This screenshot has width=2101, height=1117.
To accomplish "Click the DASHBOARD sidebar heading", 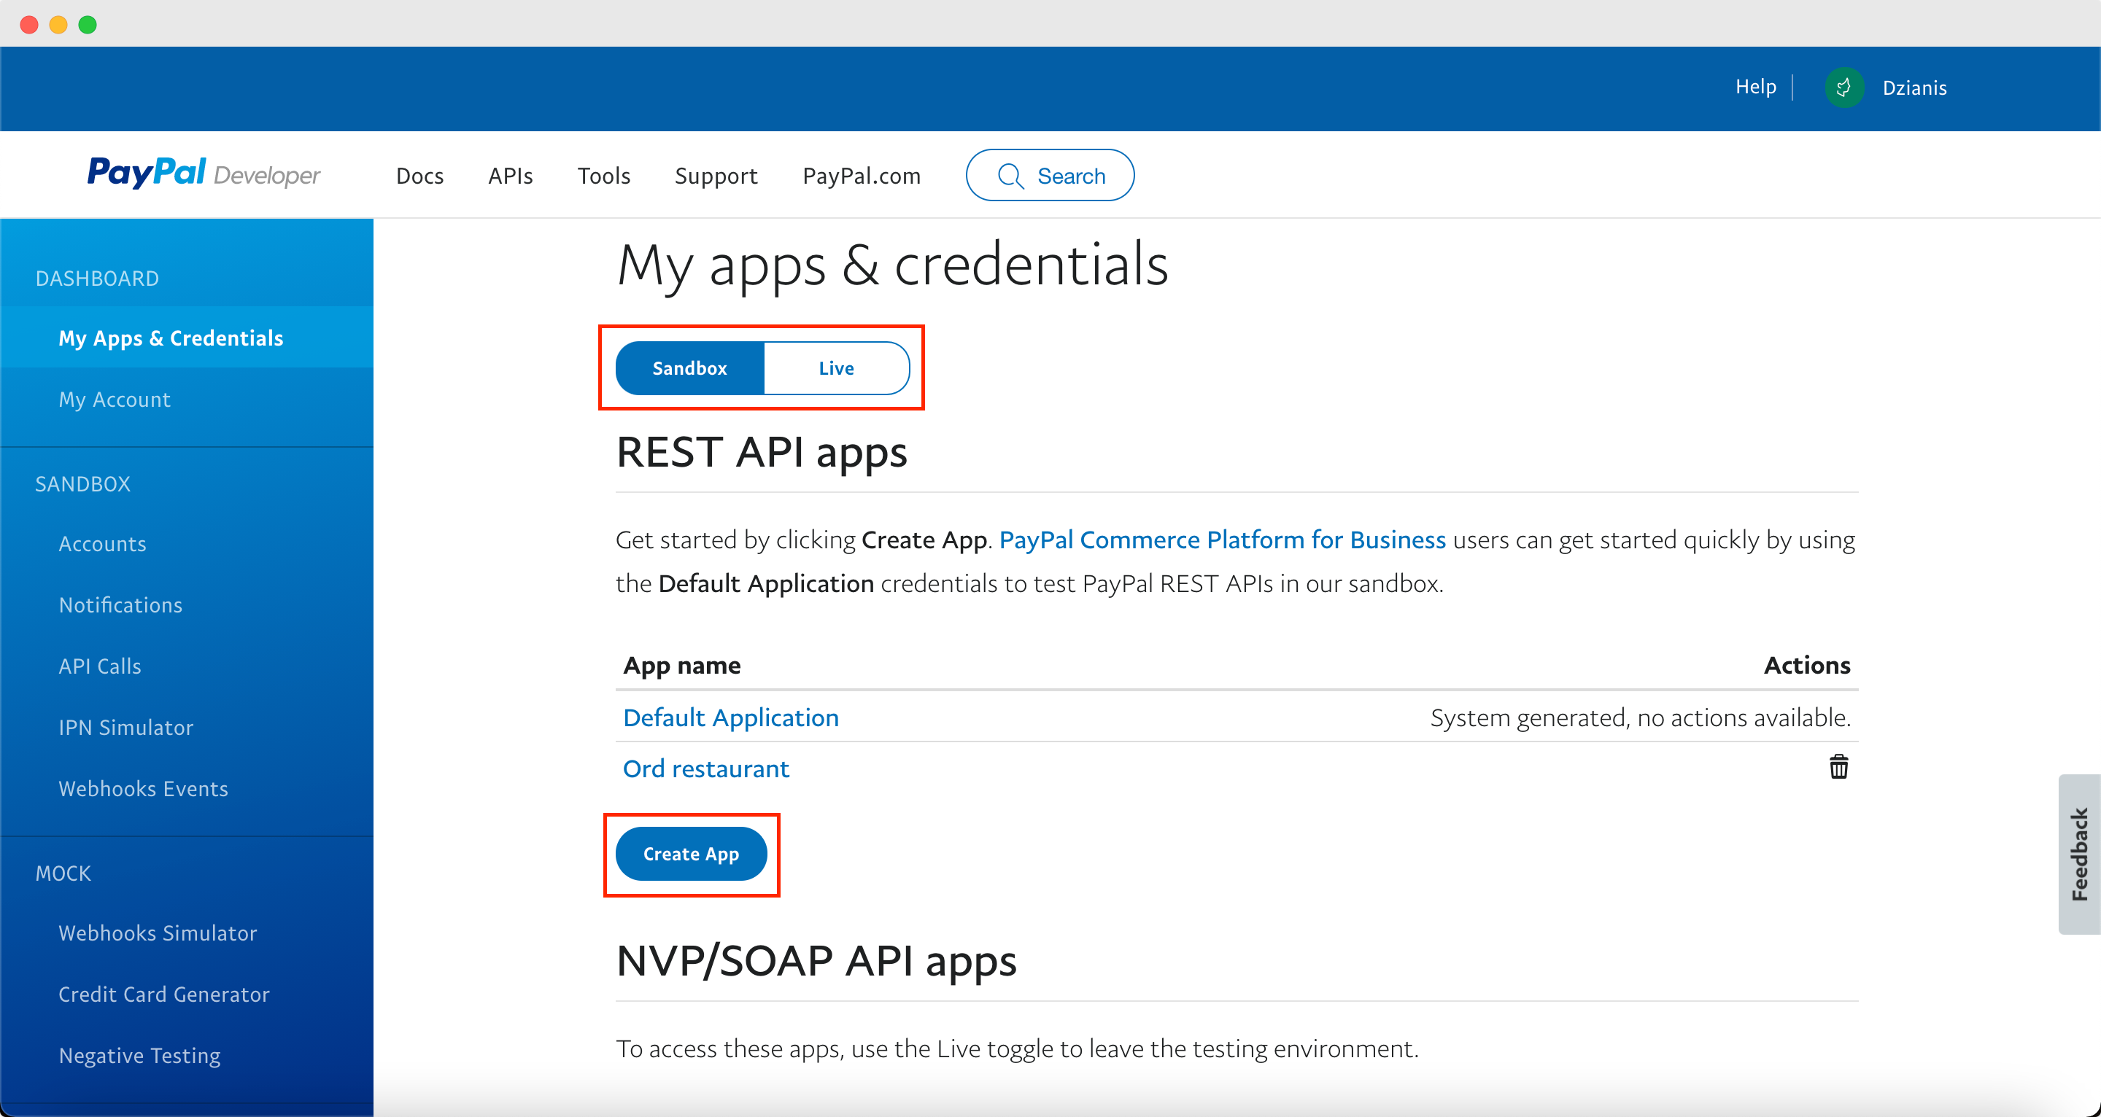I will pyautogui.click(x=97, y=278).
